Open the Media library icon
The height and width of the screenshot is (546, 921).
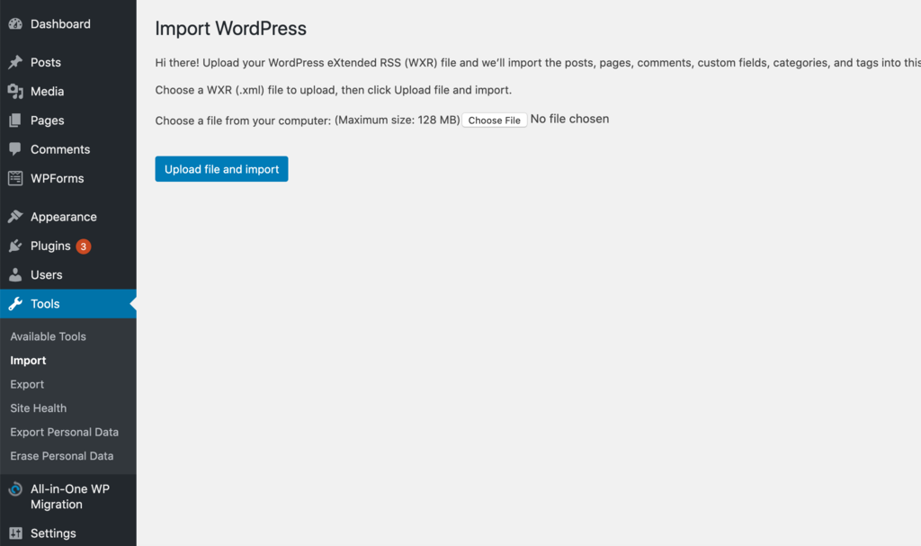coord(15,91)
